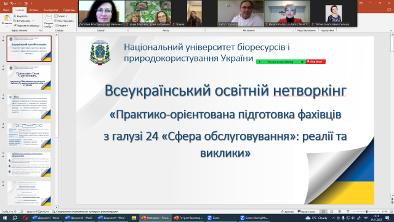Launch Opera browser from taskbar

25,218
